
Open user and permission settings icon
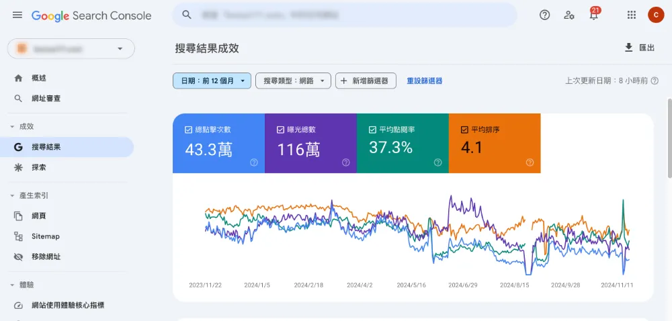[x=569, y=15]
